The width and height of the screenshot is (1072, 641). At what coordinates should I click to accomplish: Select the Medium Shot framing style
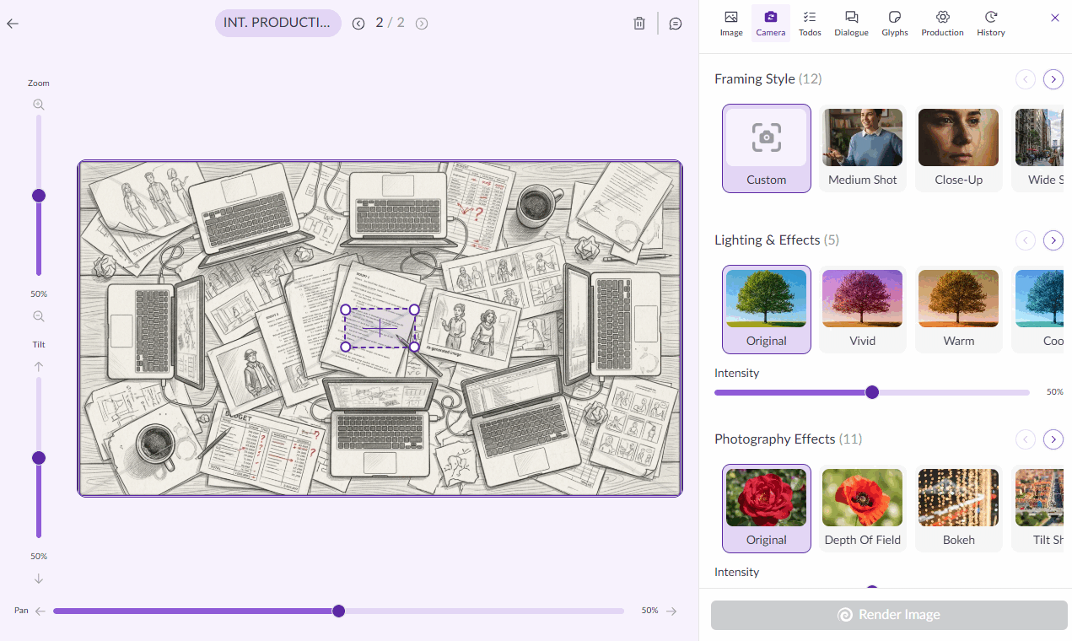pyautogui.click(x=863, y=148)
